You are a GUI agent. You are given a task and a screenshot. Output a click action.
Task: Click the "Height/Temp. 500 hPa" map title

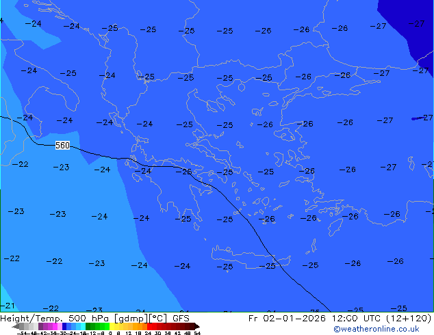click(55, 319)
